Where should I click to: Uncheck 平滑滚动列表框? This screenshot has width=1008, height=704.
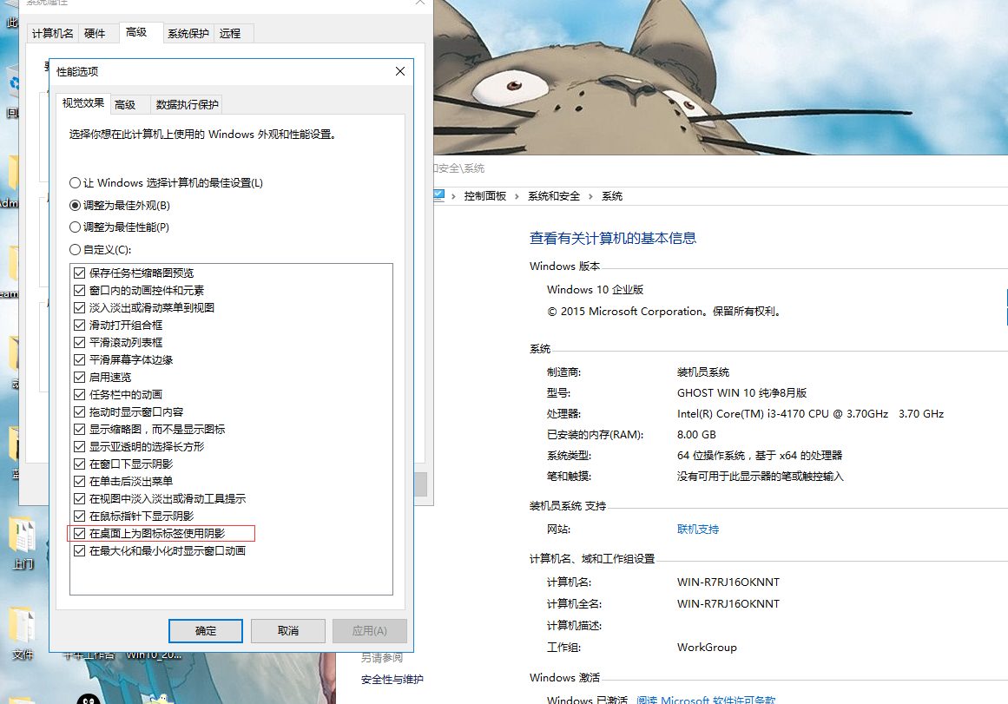coord(80,343)
